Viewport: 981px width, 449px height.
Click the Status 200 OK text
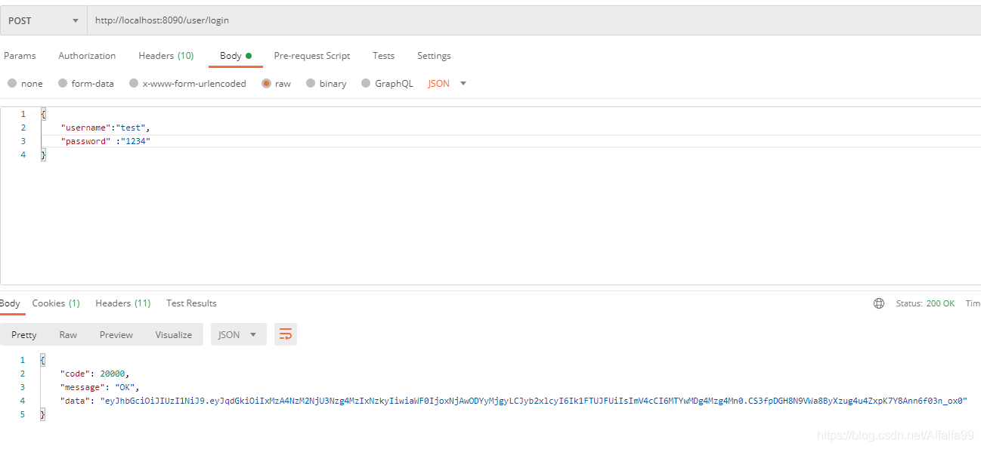(925, 303)
